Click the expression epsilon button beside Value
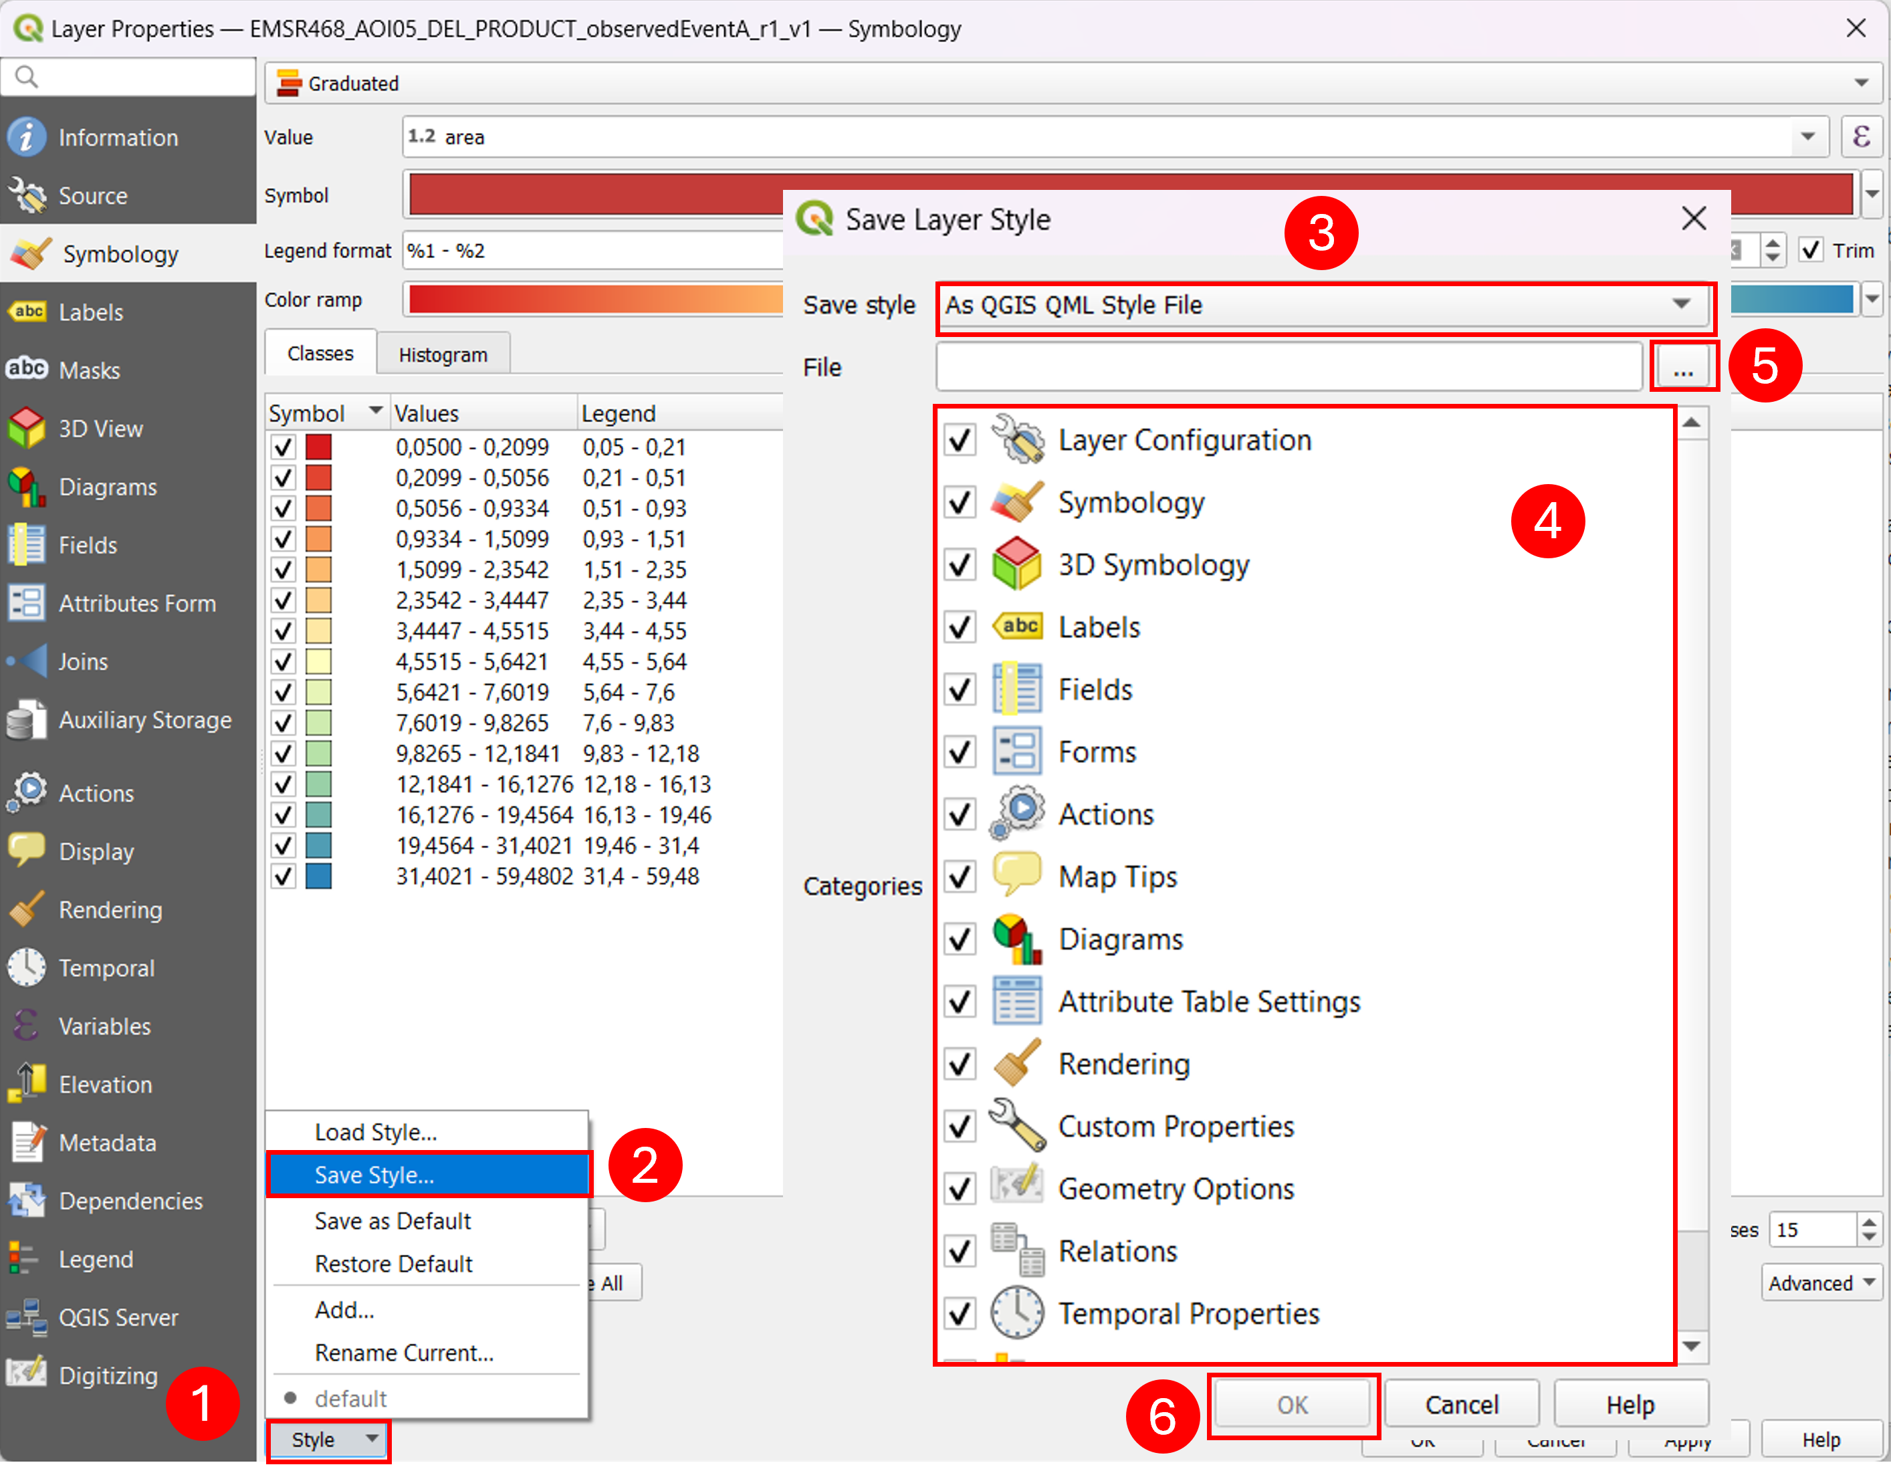Image resolution: width=1891 pixels, height=1483 pixels. coord(1861,136)
